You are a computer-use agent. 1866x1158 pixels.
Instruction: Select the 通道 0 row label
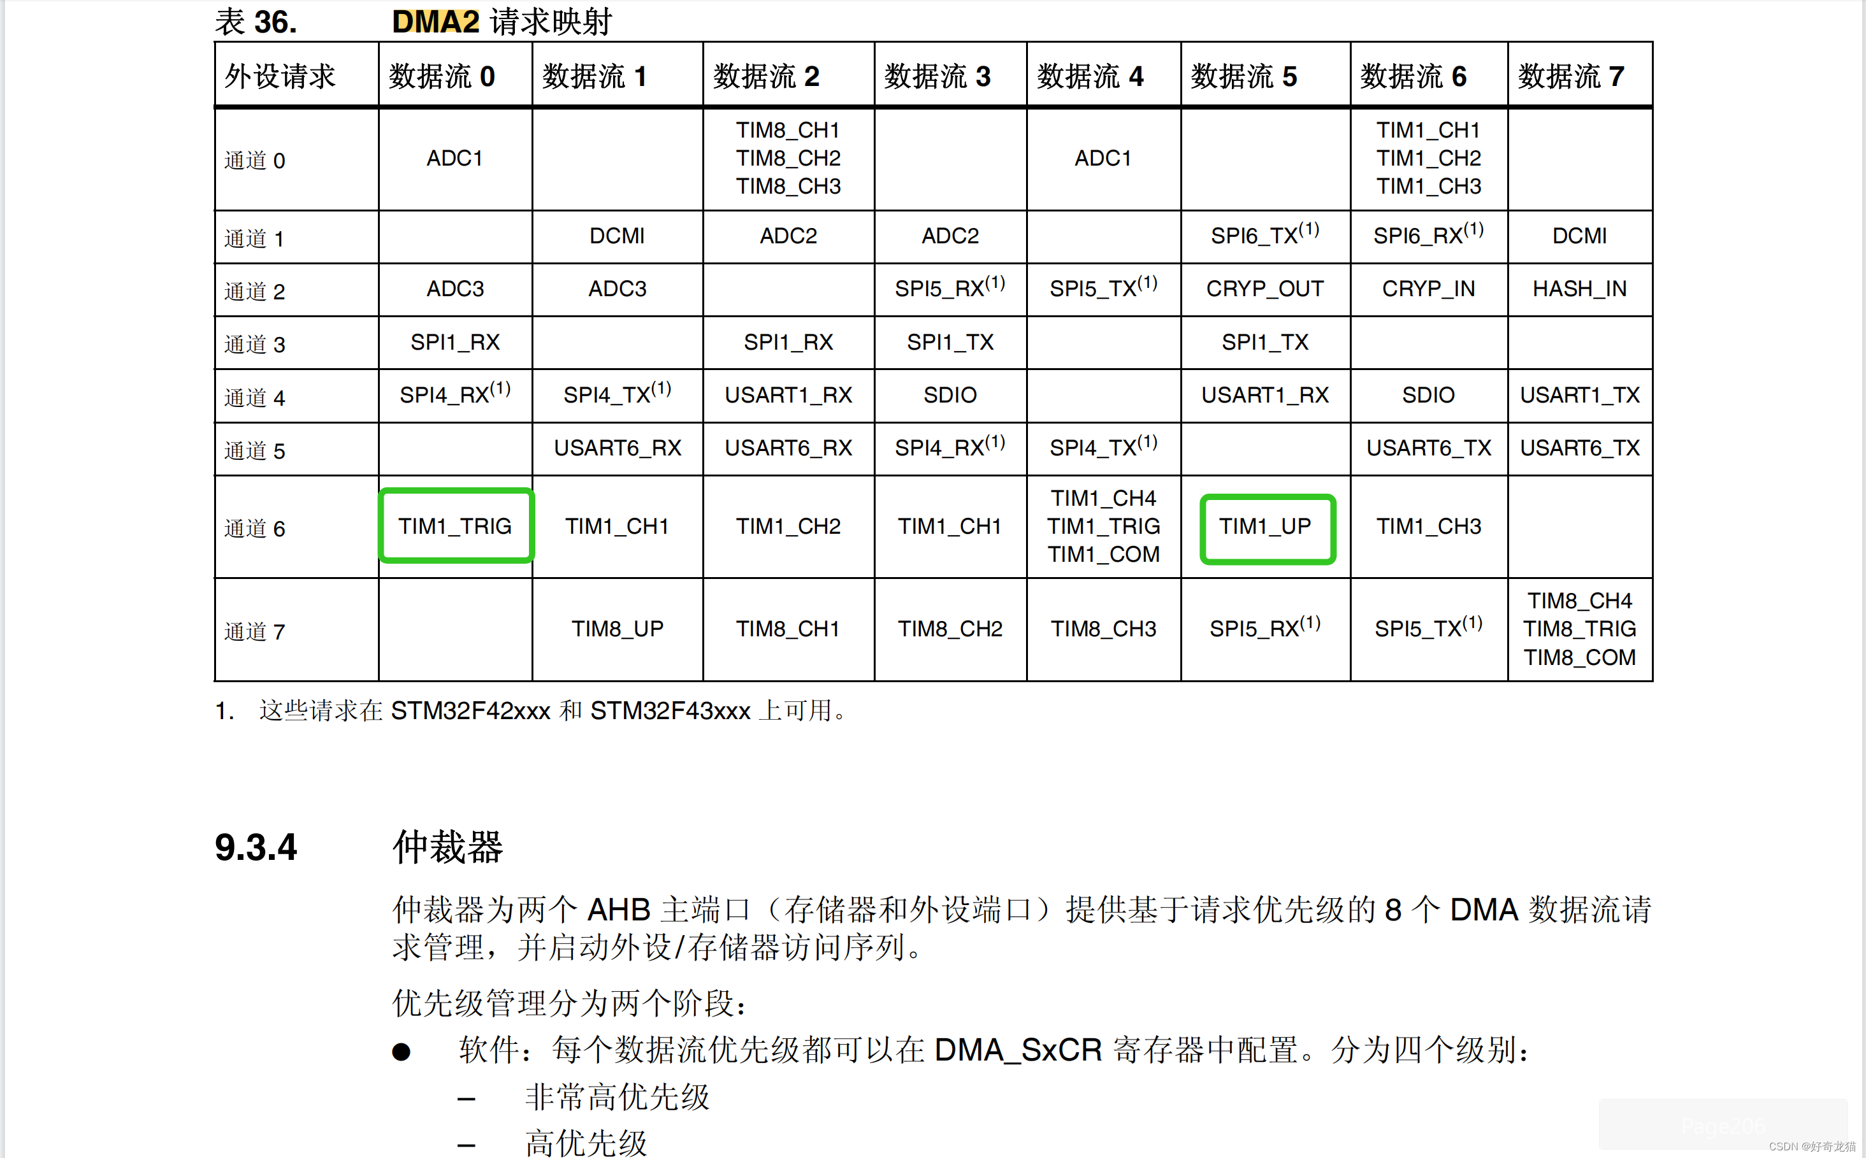[x=254, y=161]
